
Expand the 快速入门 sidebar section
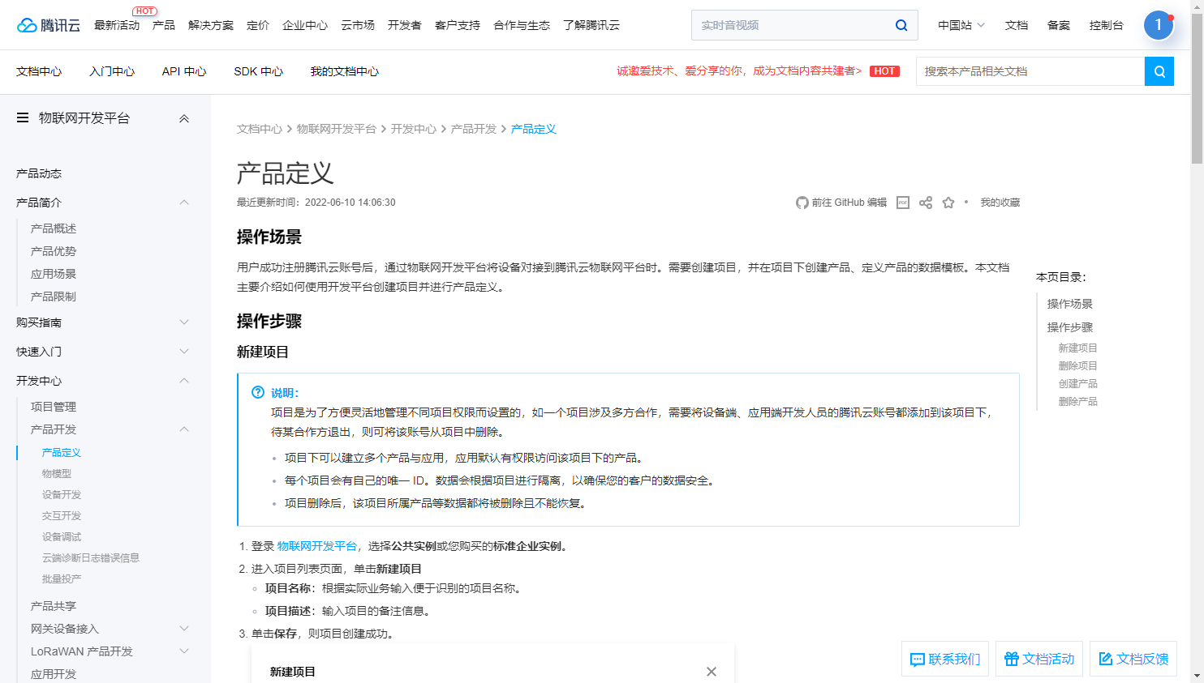pyautogui.click(x=184, y=352)
